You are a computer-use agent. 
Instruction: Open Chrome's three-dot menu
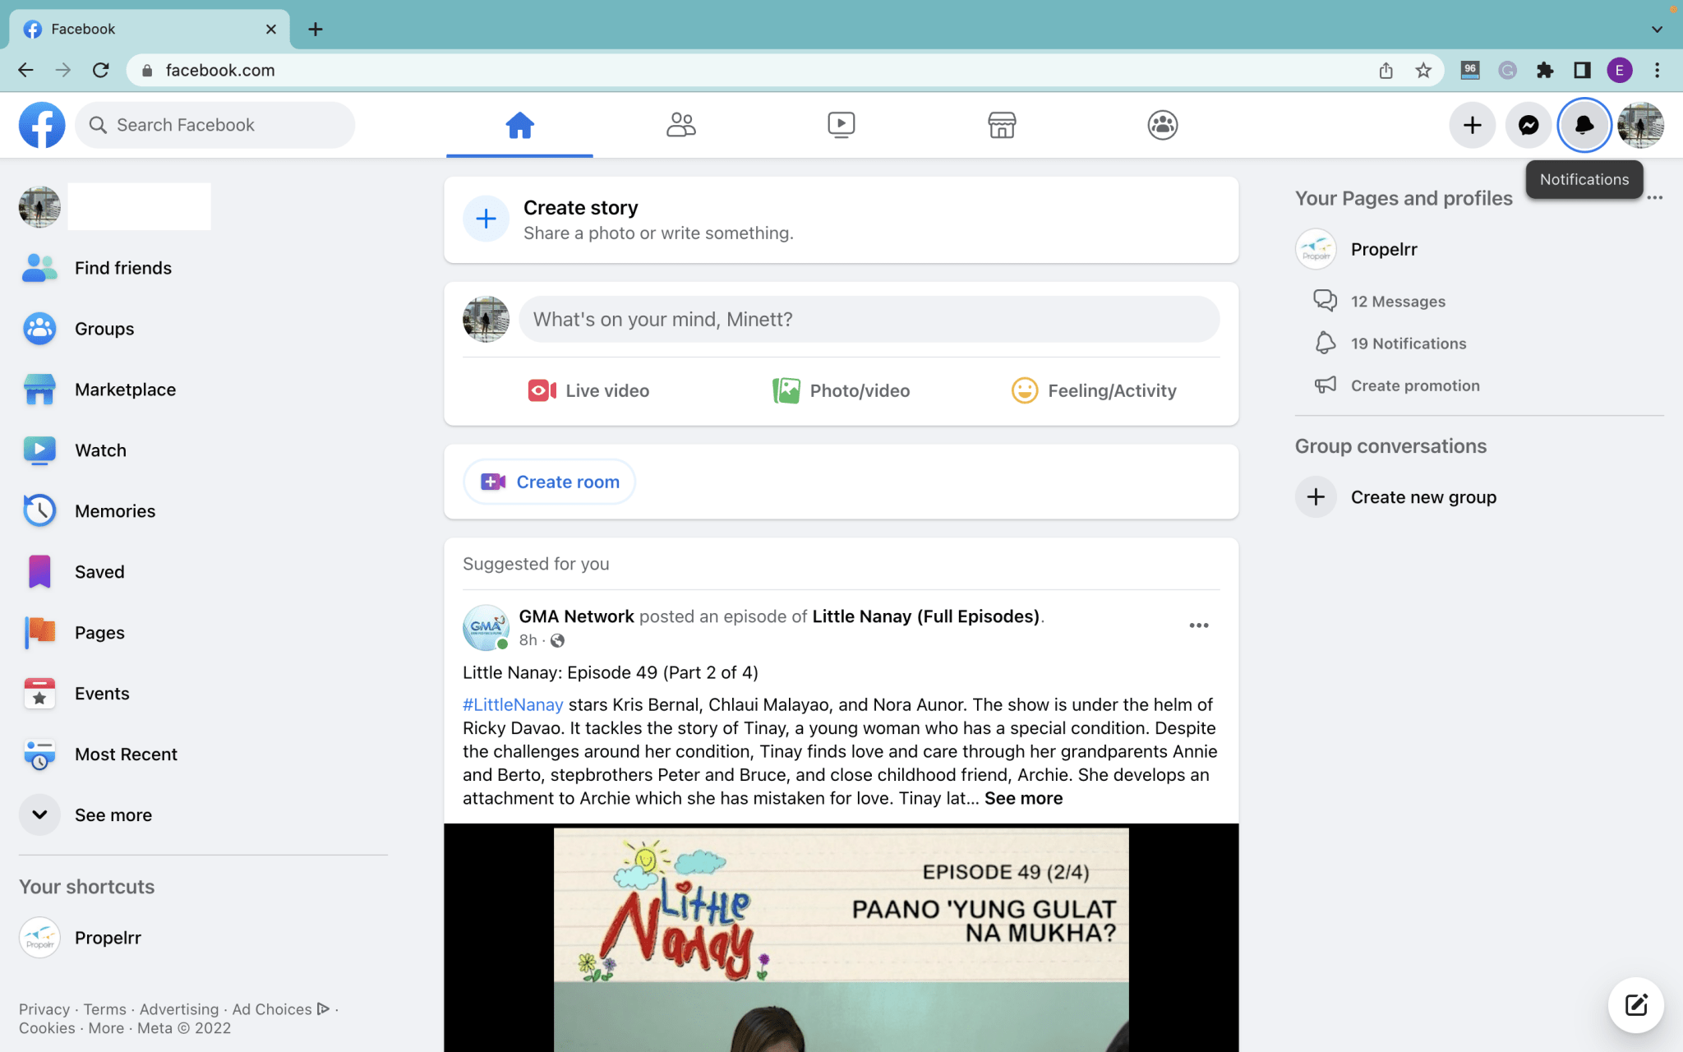click(1659, 70)
